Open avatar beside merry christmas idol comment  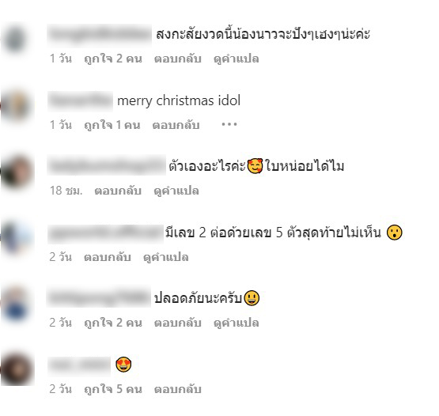[17, 105]
